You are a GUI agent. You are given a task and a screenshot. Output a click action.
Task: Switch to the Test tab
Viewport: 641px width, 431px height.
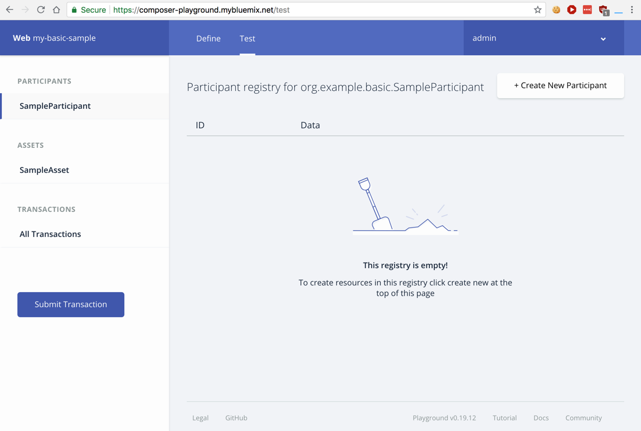point(247,38)
